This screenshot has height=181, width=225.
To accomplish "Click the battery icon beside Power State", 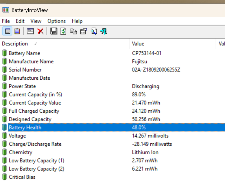I will (4, 86).
